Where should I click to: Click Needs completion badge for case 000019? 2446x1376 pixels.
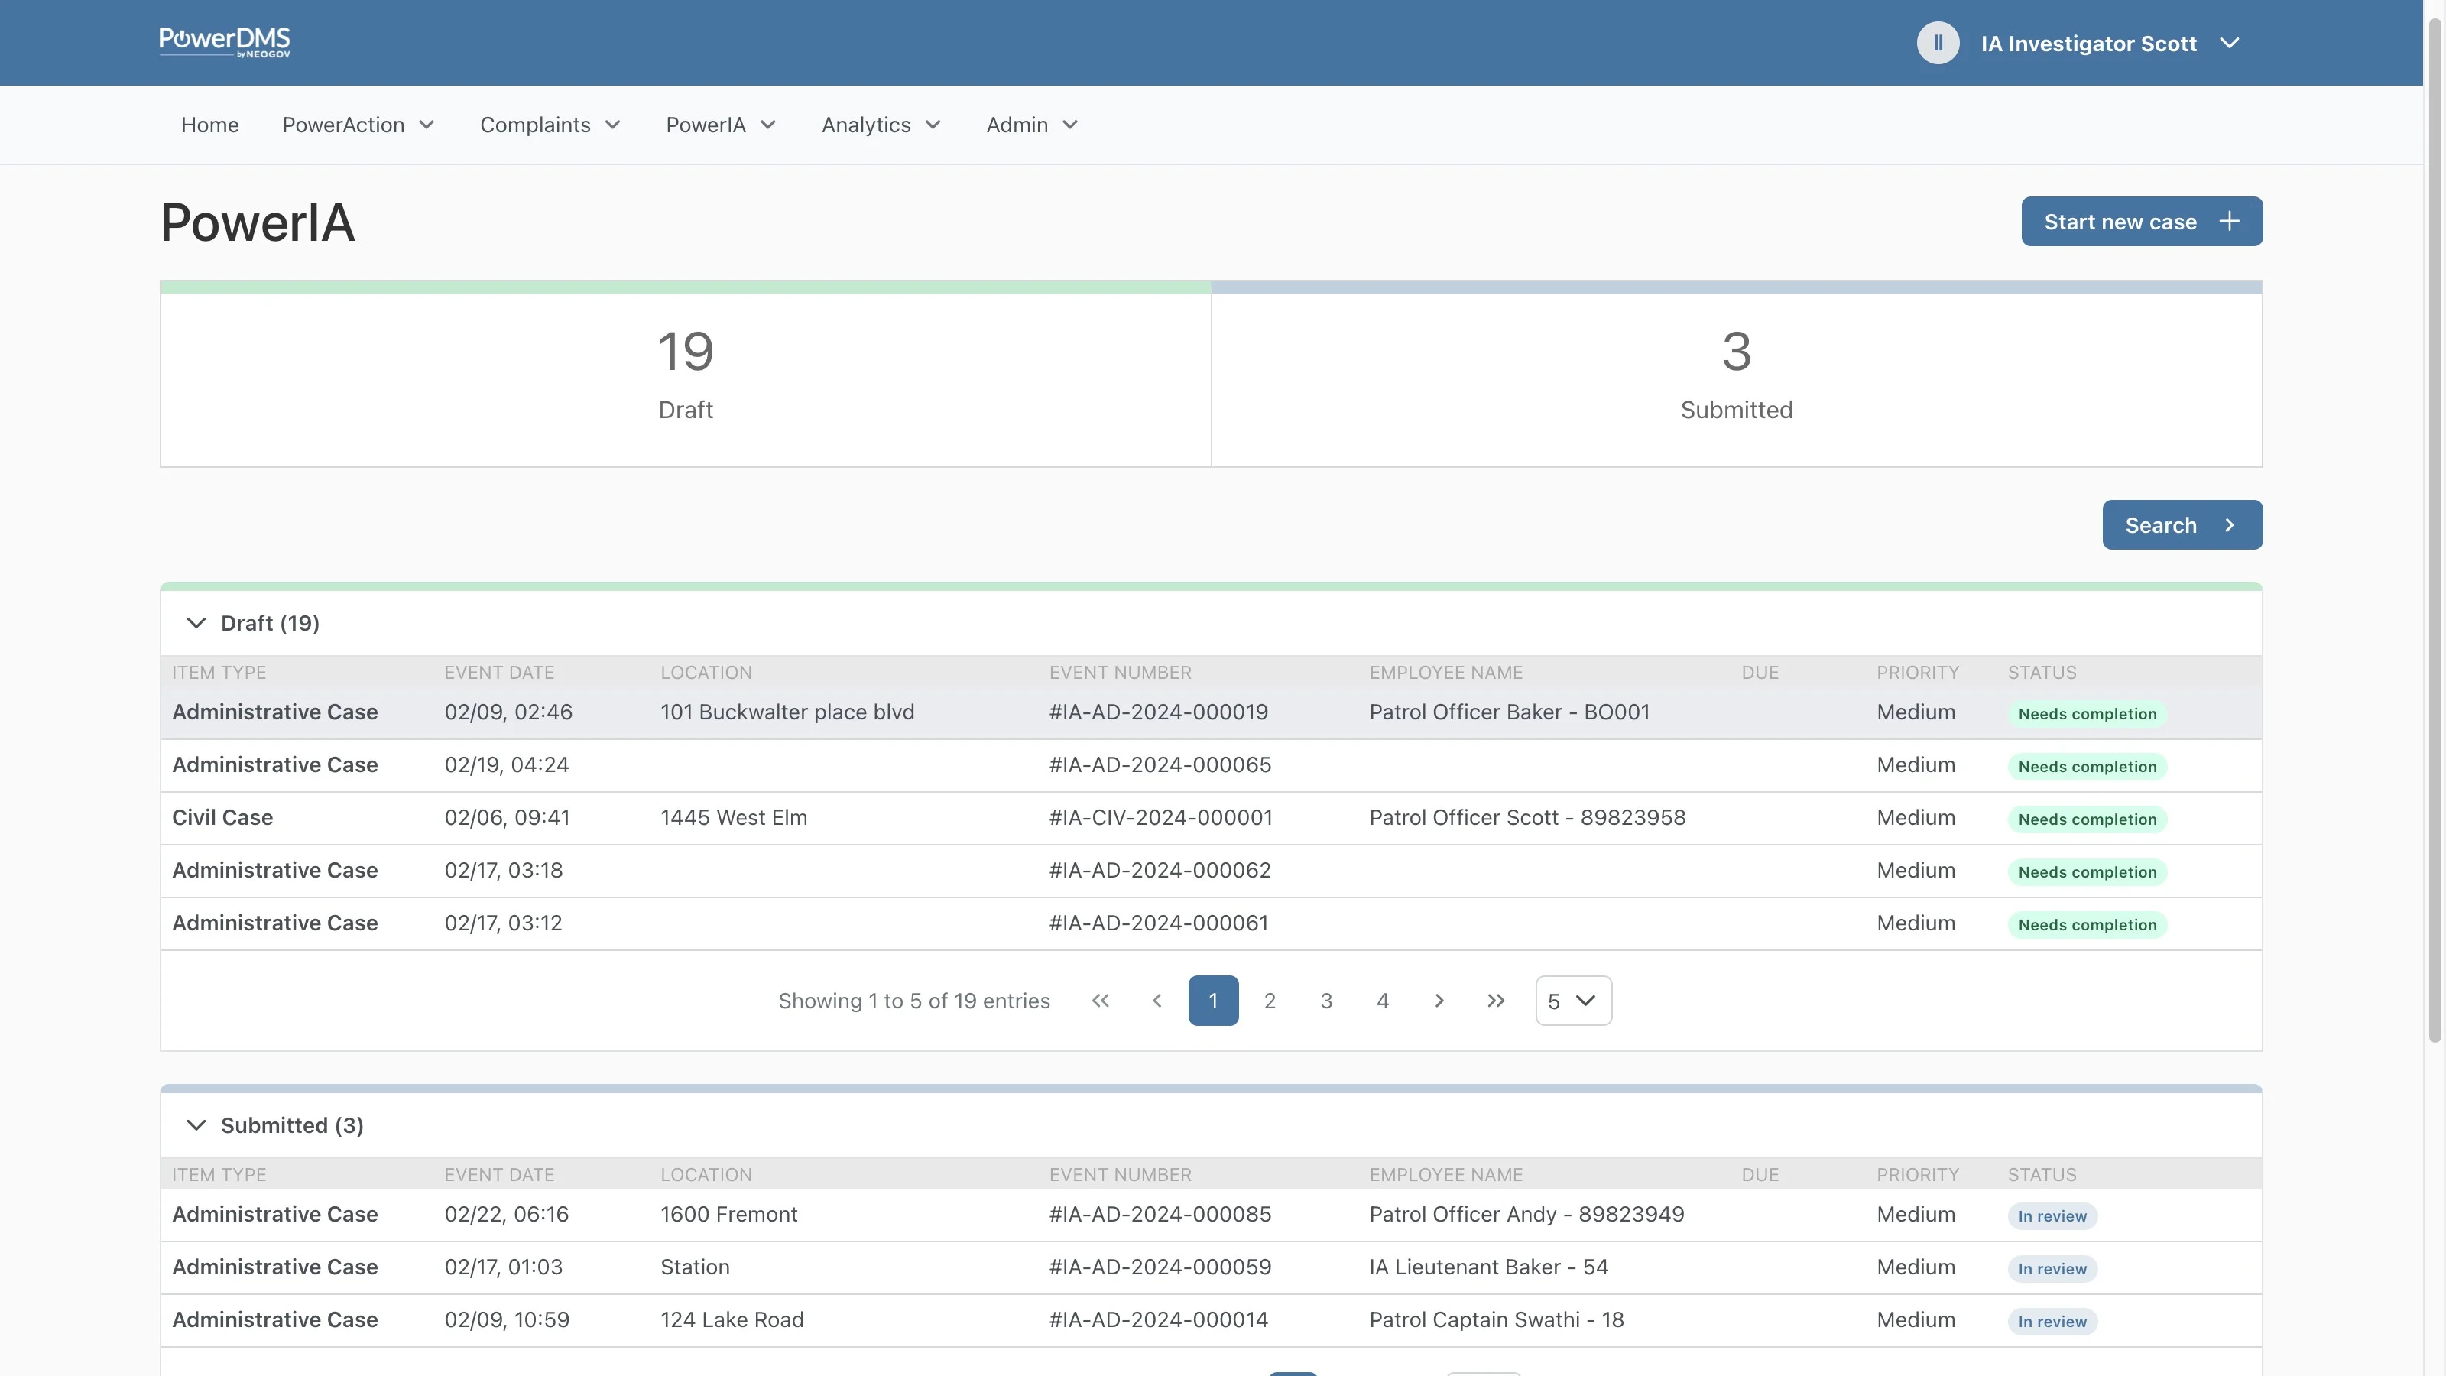[x=2087, y=713]
